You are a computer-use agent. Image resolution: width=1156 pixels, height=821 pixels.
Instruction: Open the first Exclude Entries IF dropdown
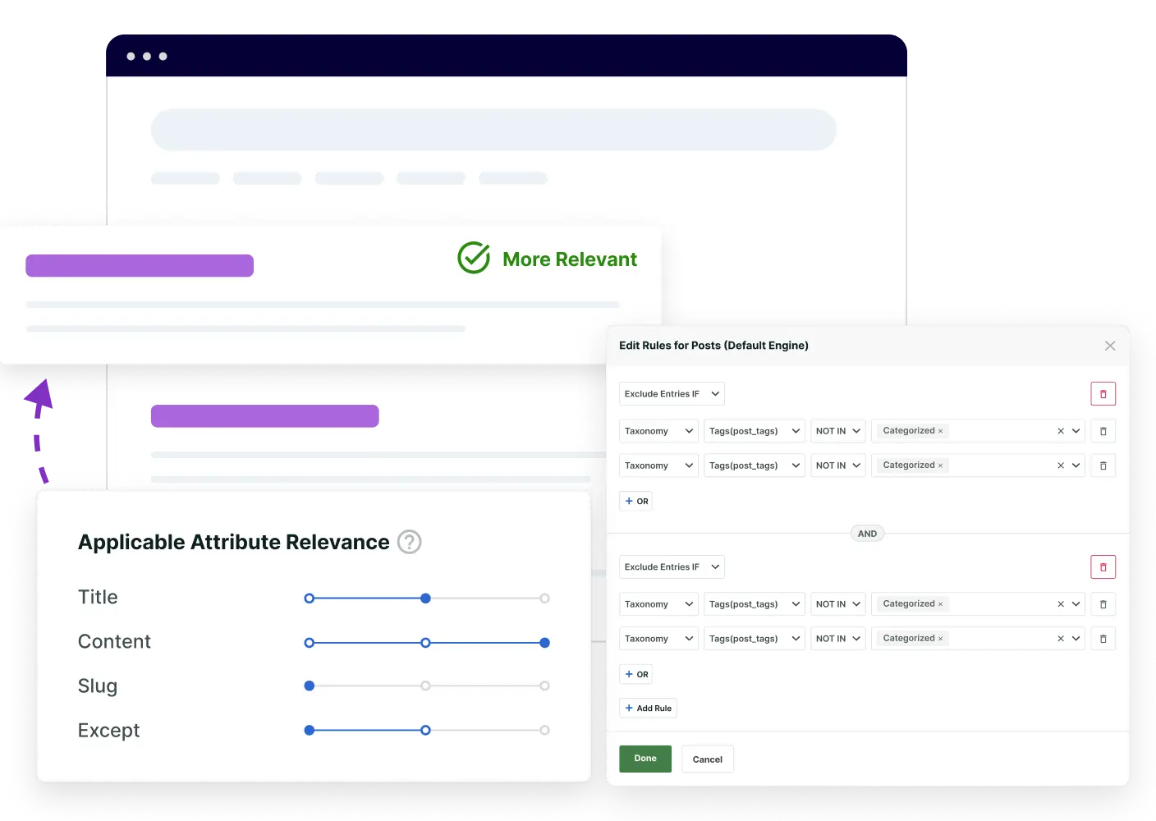click(672, 393)
